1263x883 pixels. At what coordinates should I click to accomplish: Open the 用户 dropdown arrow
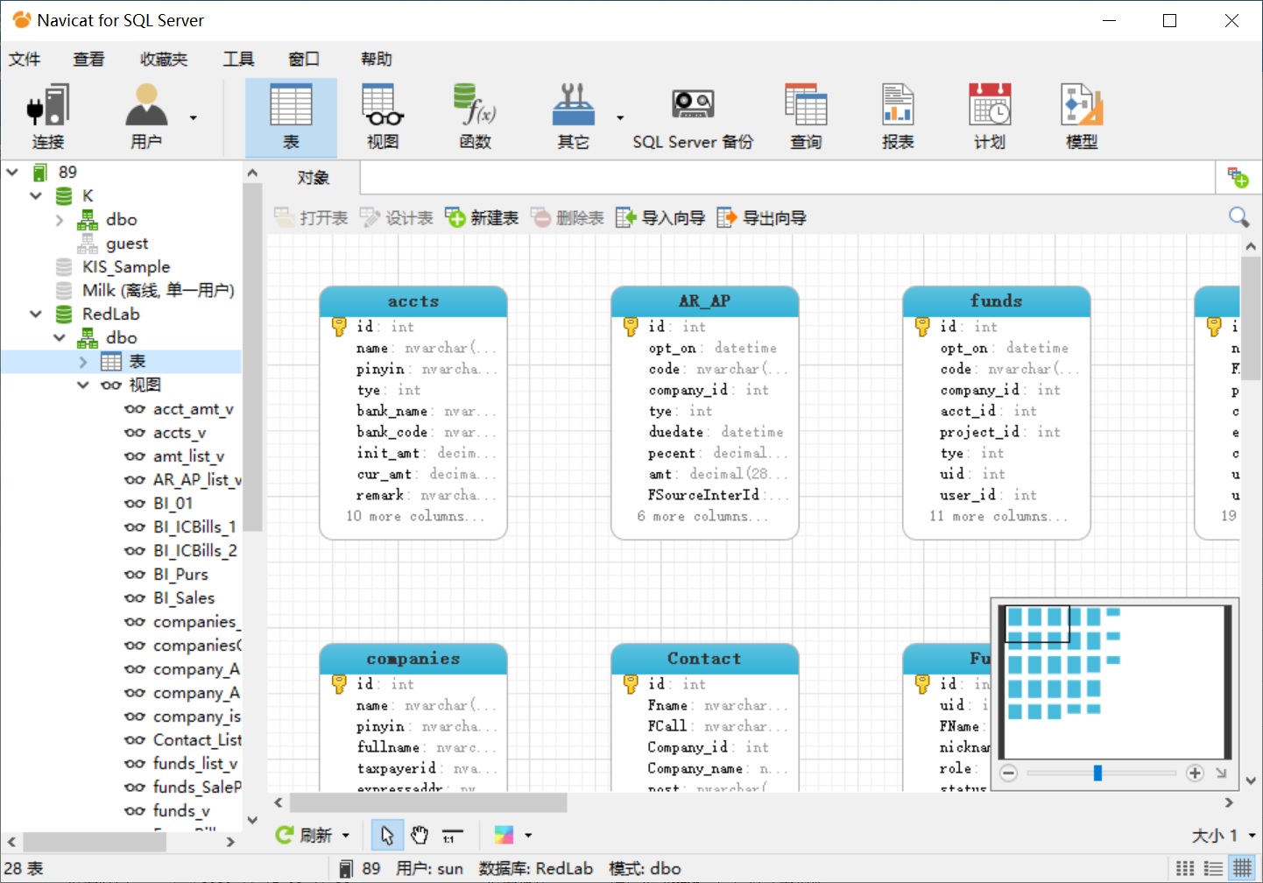pos(194,117)
